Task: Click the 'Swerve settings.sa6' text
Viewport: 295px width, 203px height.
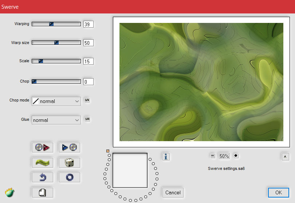Action: click(226, 168)
